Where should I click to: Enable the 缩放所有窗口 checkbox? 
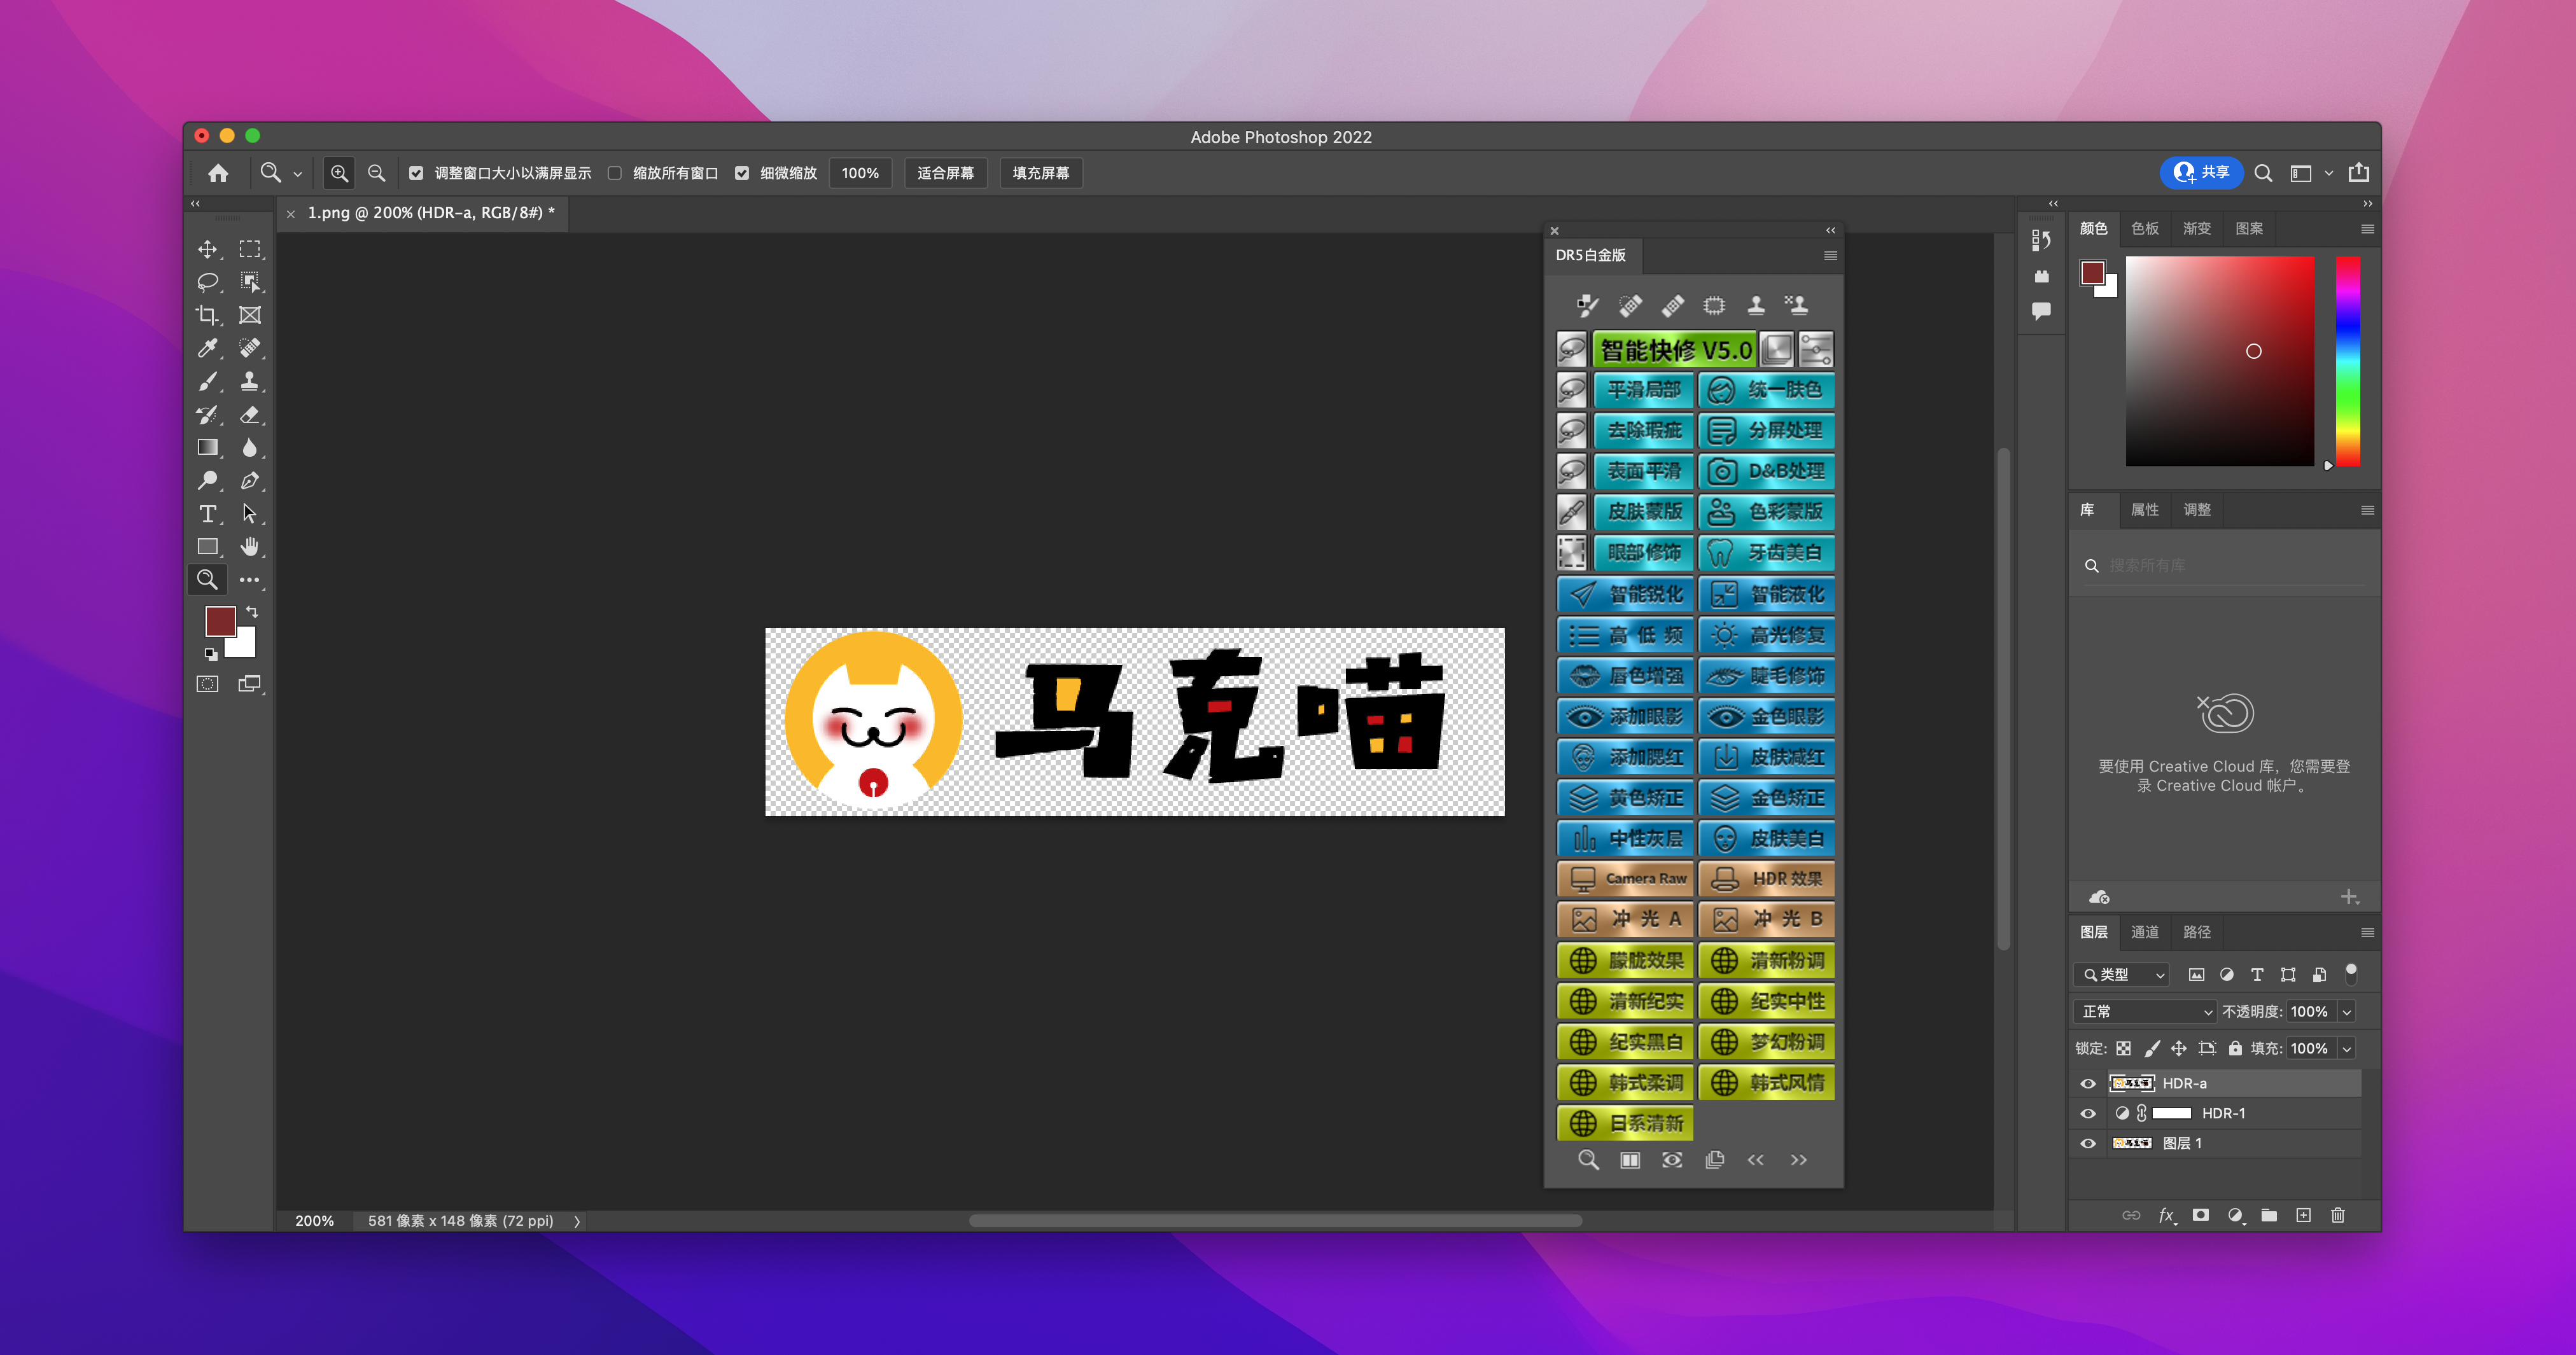click(x=615, y=173)
